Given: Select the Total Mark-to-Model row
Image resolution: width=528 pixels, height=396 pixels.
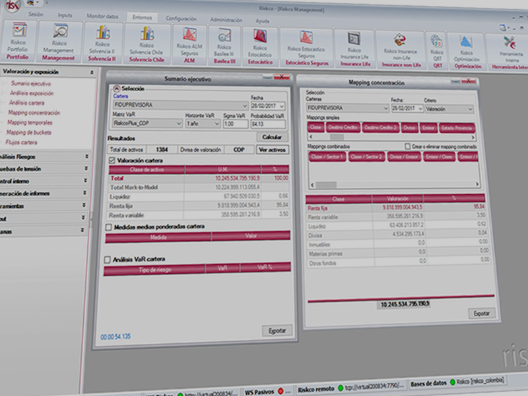Looking at the screenshot, I should [199, 187].
